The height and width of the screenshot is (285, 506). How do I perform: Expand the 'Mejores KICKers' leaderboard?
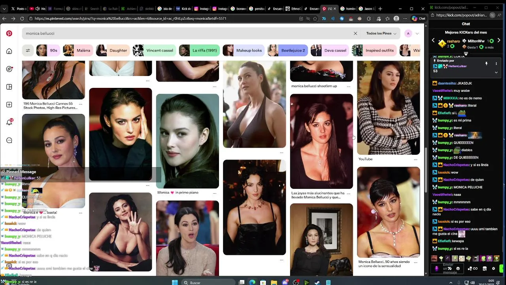coord(466,54)
